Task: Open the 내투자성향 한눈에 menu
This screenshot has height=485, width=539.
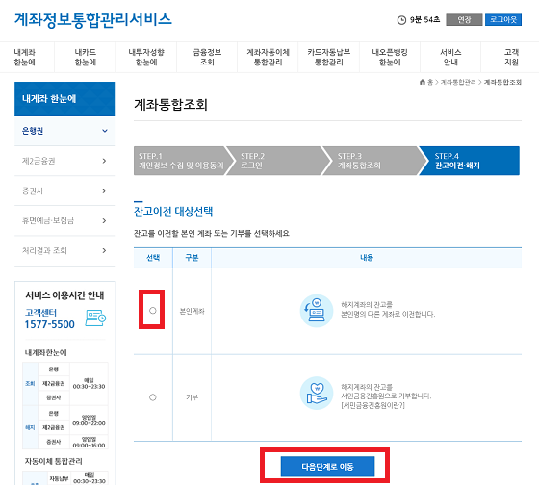Action: point(146,57)
